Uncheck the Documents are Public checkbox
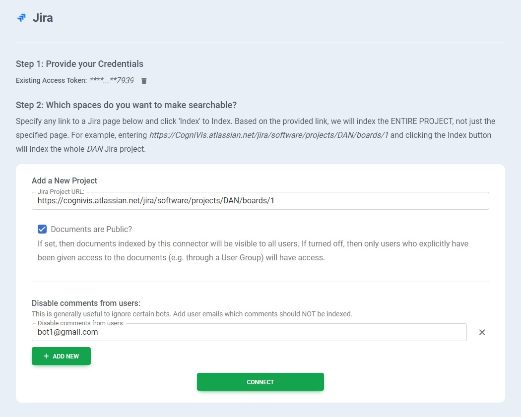The image size is (521, 417). 42,229
